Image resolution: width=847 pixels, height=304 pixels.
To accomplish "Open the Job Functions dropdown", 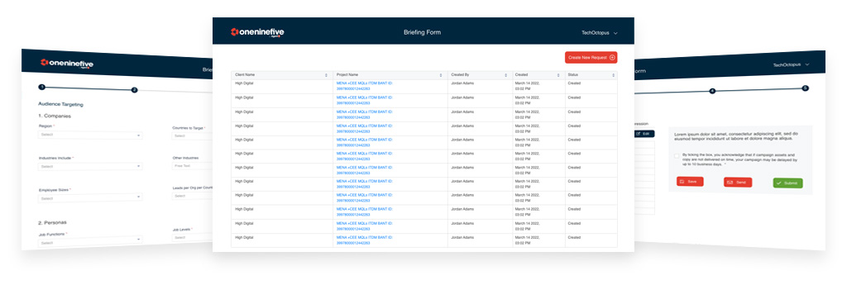I will pyautogui.click(x=90, y=243).
